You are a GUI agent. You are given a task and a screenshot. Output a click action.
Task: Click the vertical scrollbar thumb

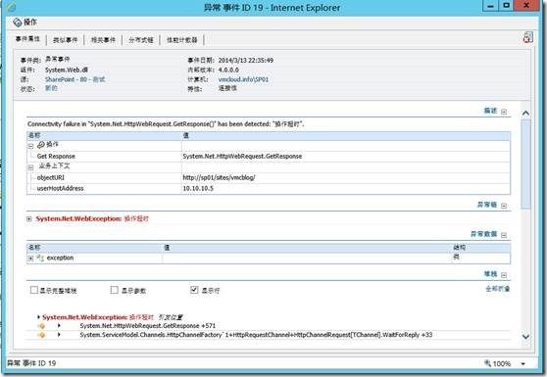point(525,164)
